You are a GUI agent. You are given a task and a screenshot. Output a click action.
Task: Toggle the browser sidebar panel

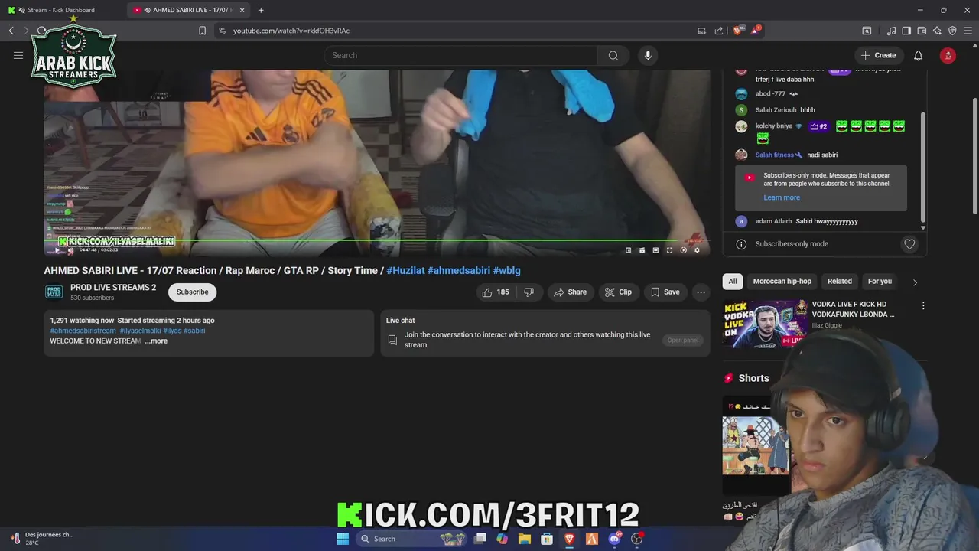(906, 31)
